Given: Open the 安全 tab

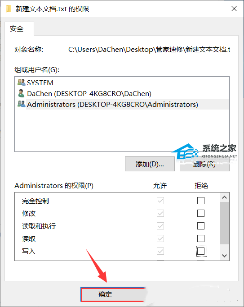Looking at the screenshot, I should click(17, 29).
